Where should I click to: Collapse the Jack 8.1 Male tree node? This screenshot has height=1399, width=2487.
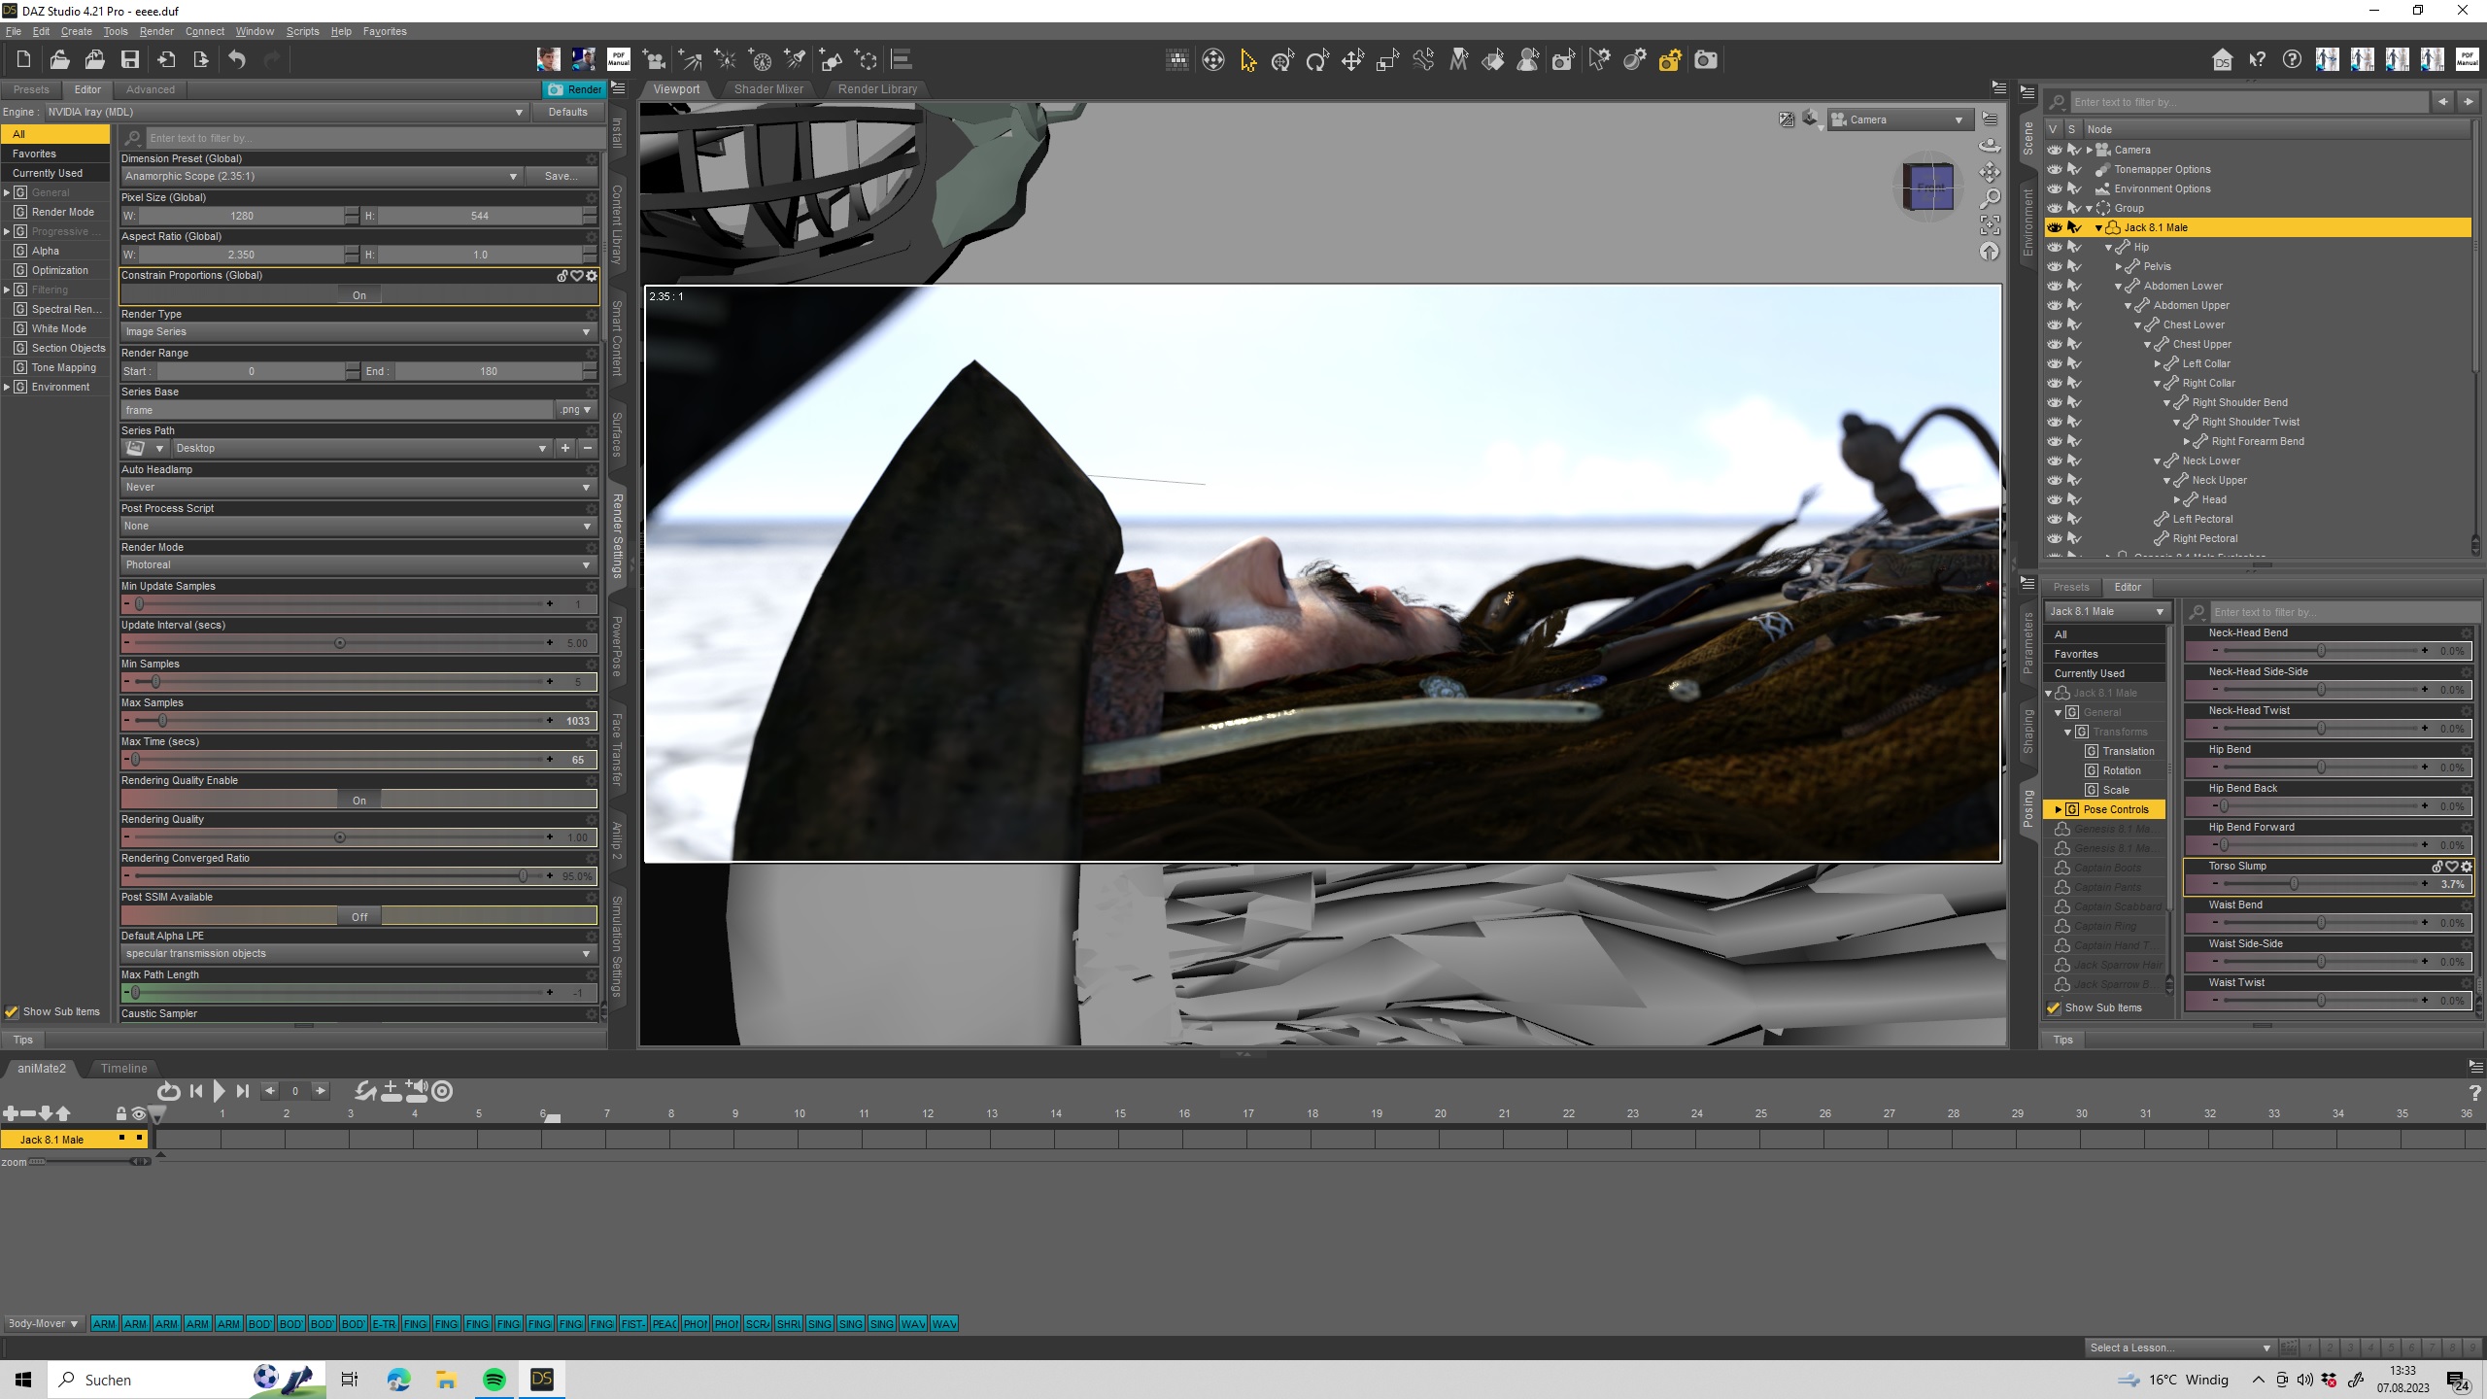click(2098, 227)
